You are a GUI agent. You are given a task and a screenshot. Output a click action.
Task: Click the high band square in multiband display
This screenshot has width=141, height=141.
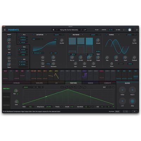click(89, 41)
